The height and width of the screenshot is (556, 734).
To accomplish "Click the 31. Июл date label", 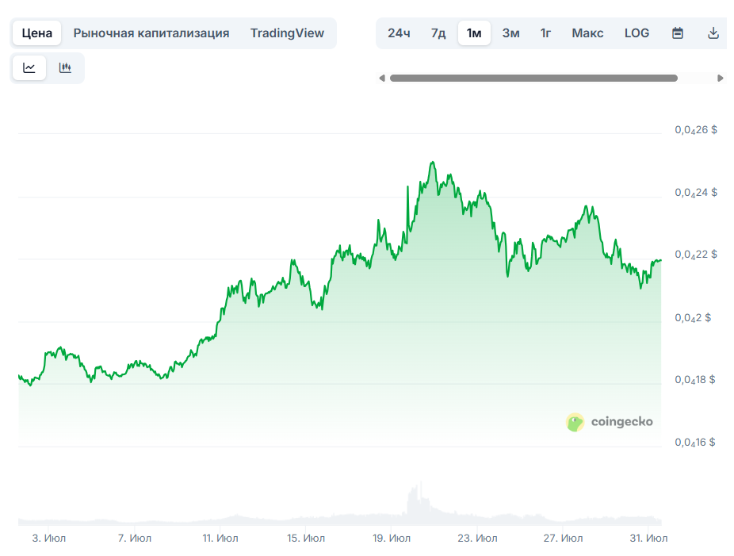I will [648, 539].
